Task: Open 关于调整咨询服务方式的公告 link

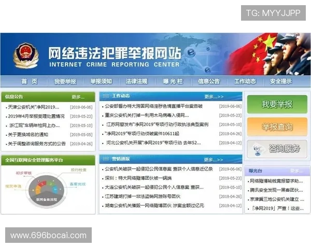Action: tap(37, 144)
